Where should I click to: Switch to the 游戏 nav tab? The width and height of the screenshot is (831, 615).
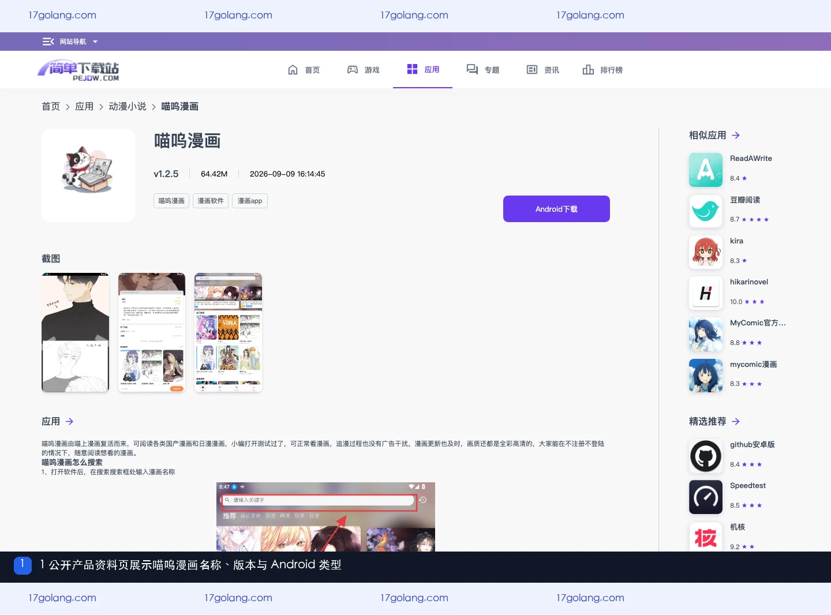click(363, 70)
